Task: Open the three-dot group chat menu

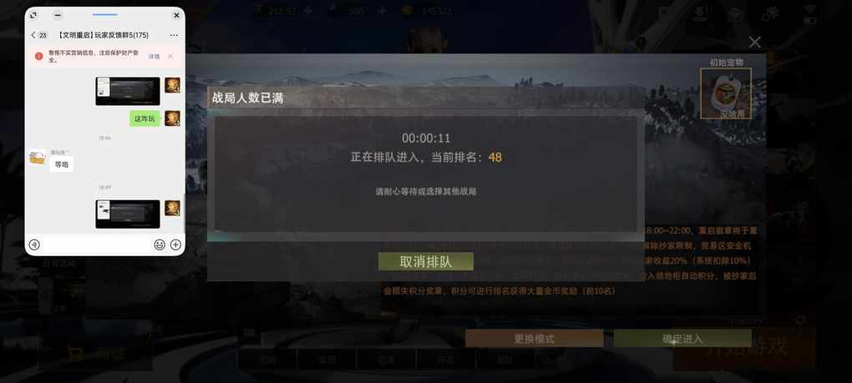Action: [x=174, y=35]
